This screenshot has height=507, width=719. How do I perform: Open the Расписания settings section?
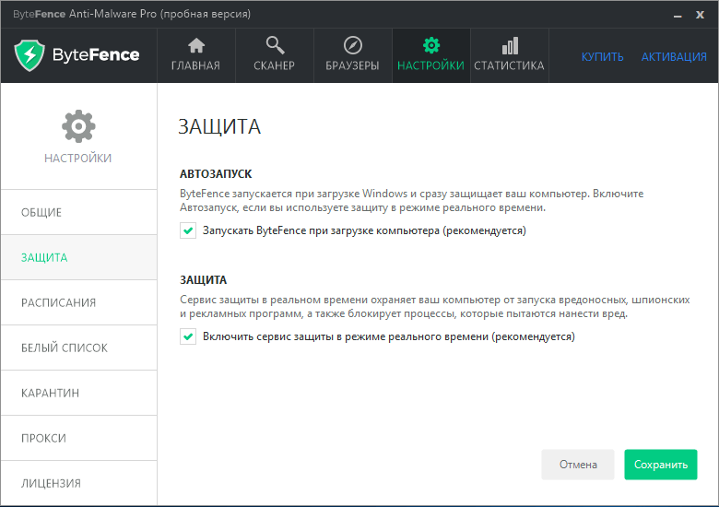pos(79,302)
